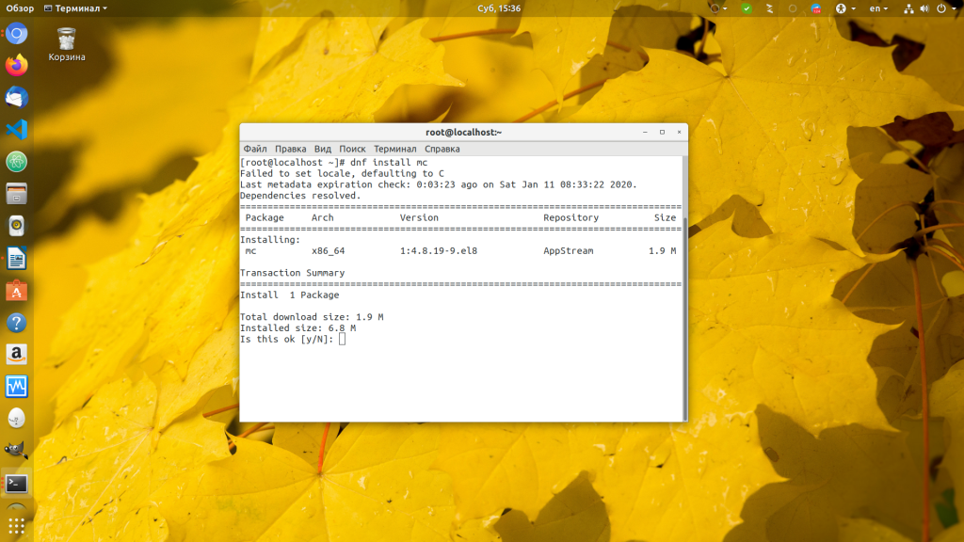Image resolution: width=964 pixels, height=542 pixels.
Task: Open the file manager in the dock
Action: pyautogui.click(x=16, y=194)
